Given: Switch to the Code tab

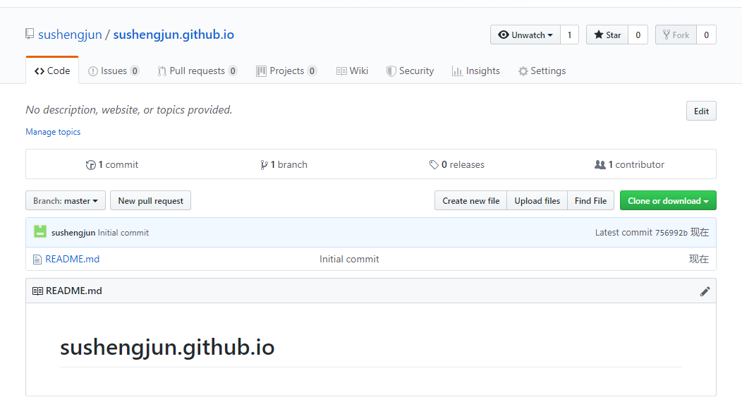Looking at the screenshot, I should pos(52,71).
